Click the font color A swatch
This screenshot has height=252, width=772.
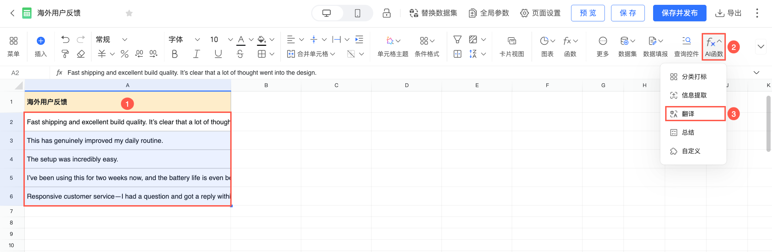241,40
